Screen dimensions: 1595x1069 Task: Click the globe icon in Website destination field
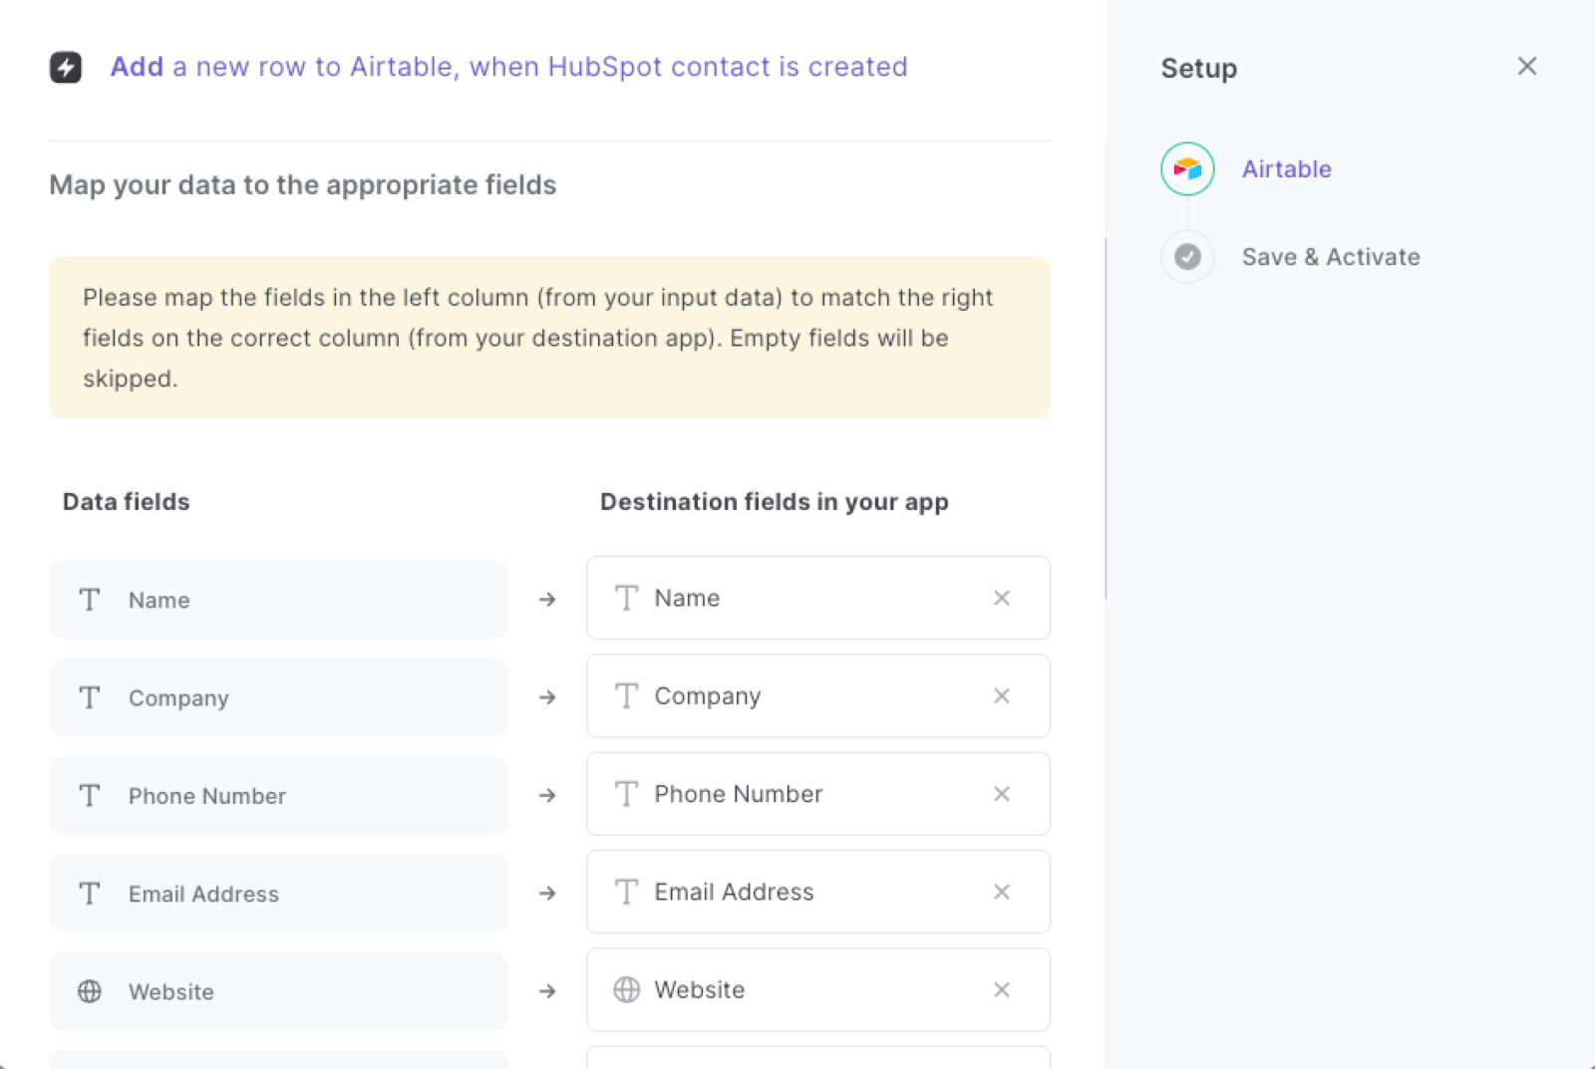pyautogui.click(x=626, y=989)
